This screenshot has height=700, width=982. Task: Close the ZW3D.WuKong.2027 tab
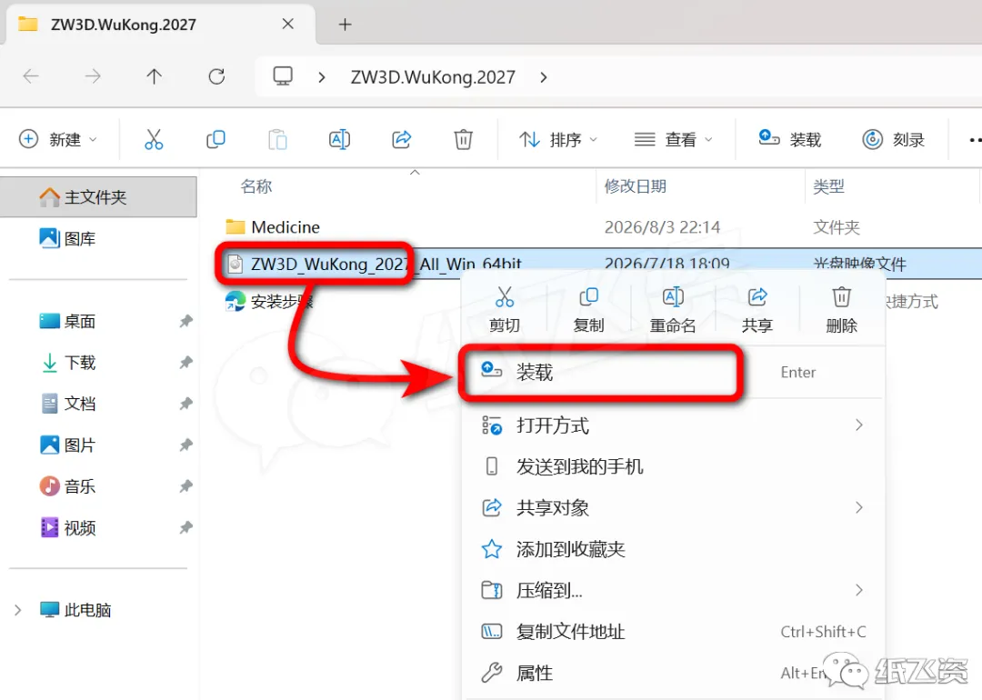coord(288,24)
